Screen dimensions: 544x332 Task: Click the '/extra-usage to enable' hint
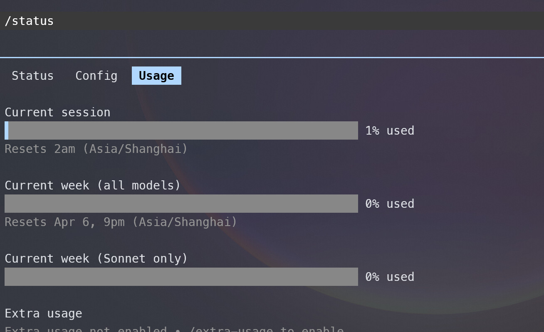pyautogui.click(x=266, y=330)
